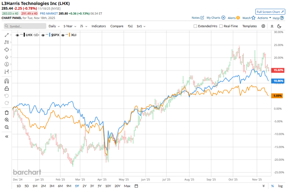Open the Indicators menu
The width and height of the screenshot is (286, 189).
click(99, 26)
